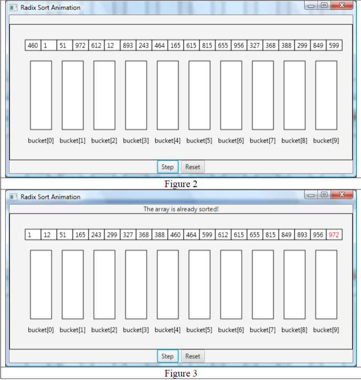Screen dimensions: 361x380
Task: Click cell 299 in Figure 3 array
Action: coord(112,234)
